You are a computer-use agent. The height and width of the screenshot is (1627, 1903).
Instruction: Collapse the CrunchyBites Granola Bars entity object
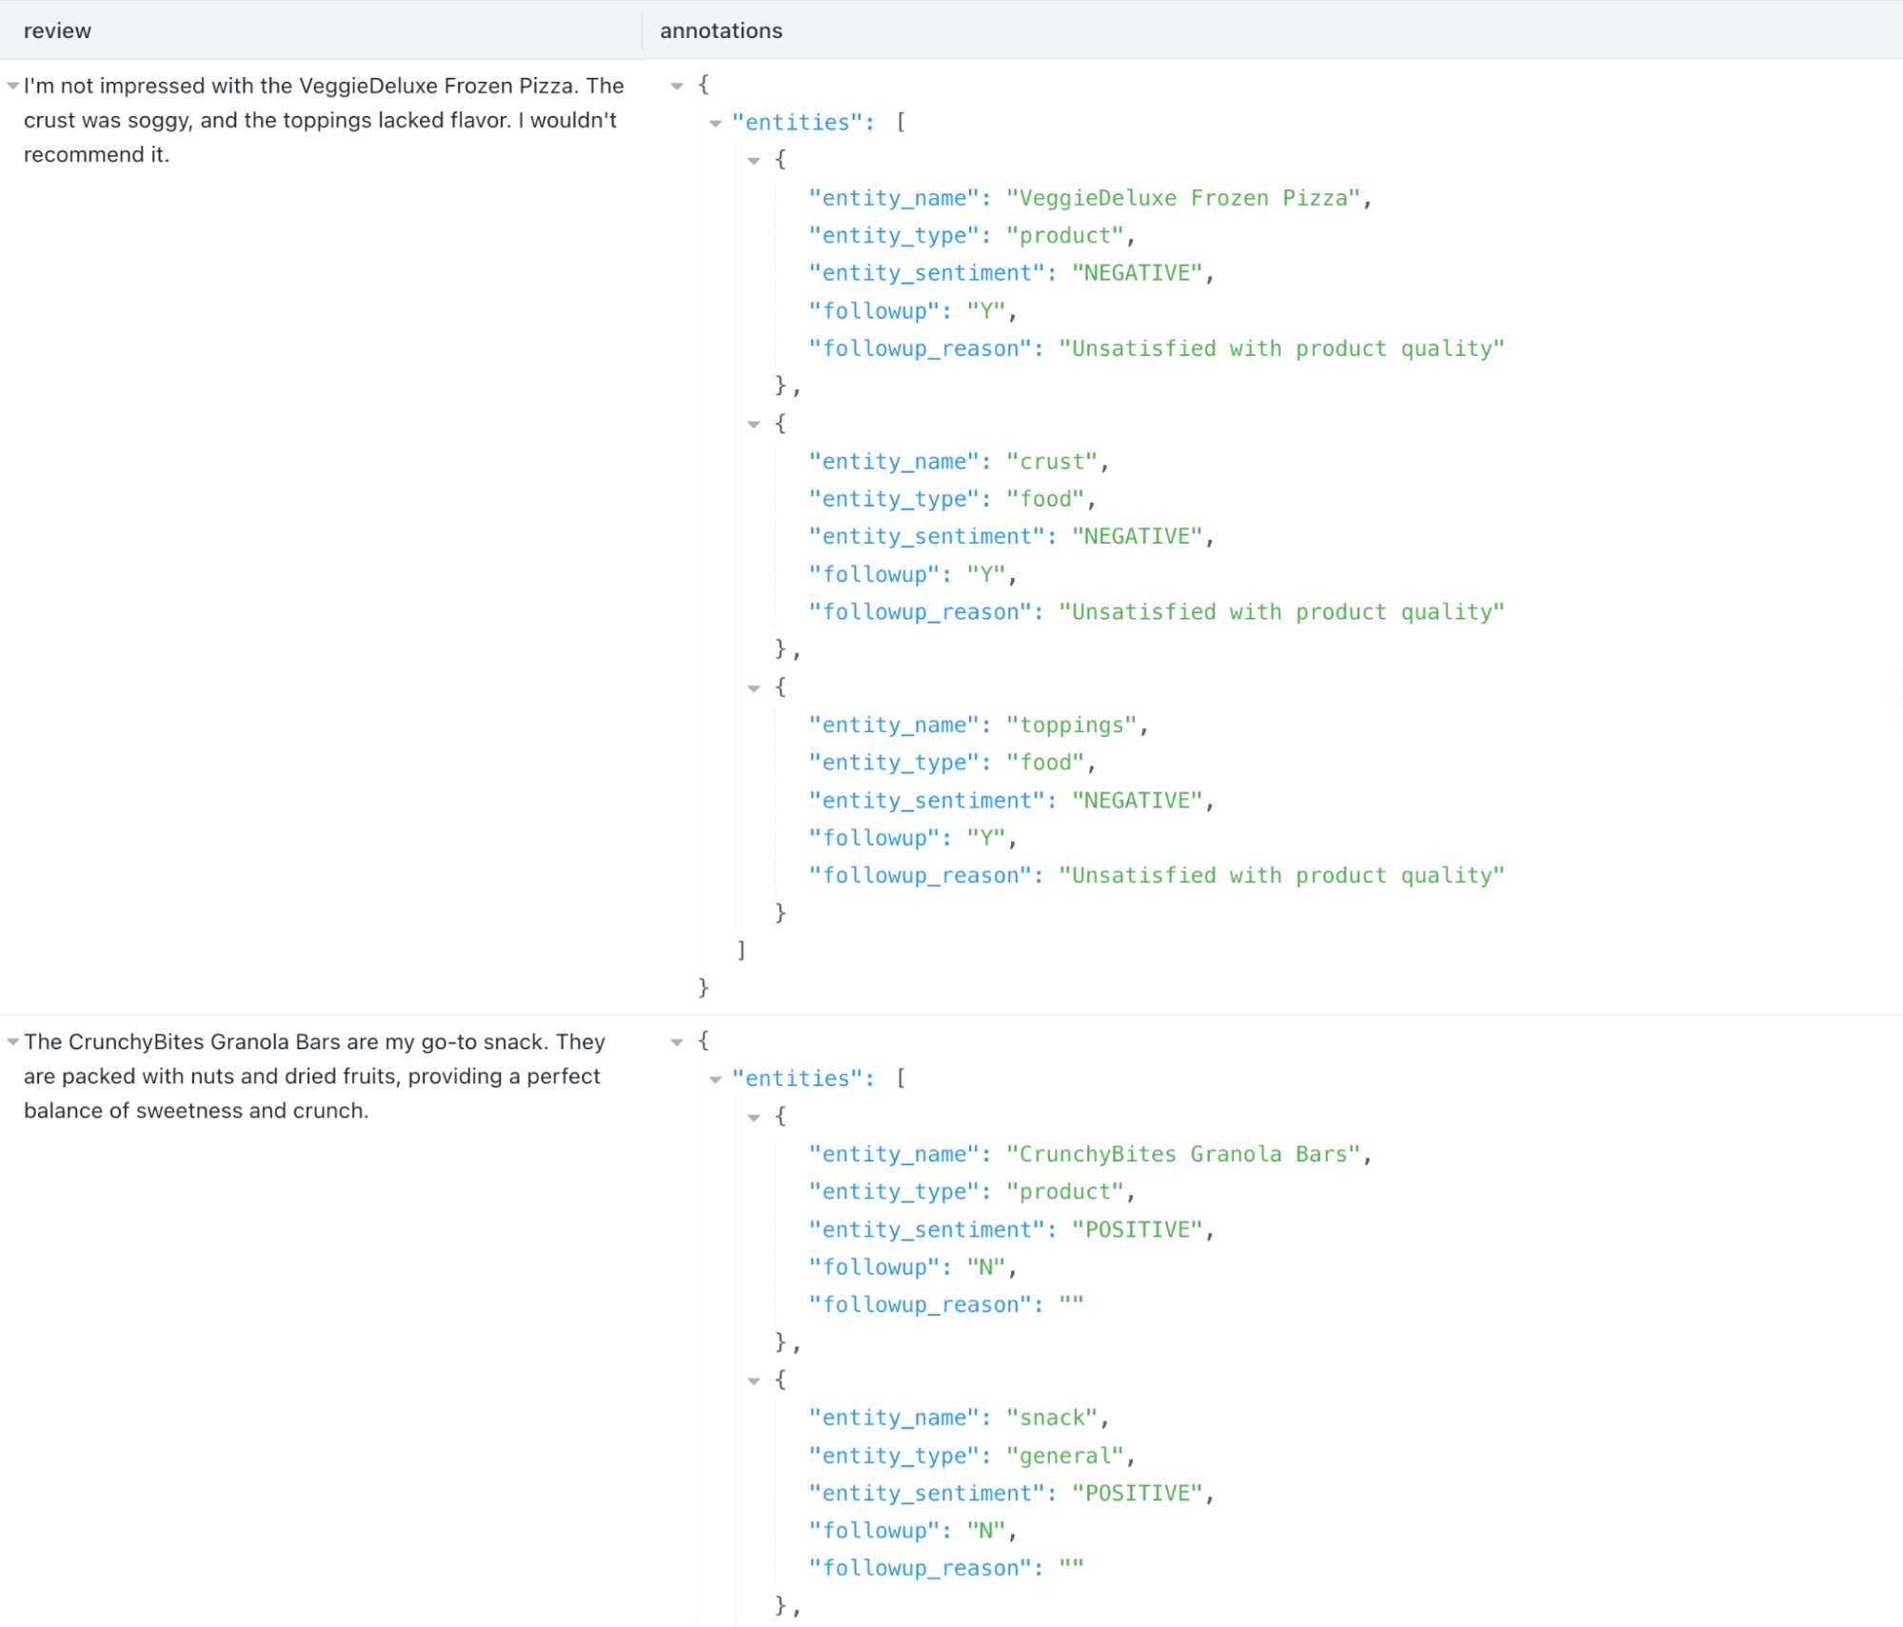(753, 1116)
